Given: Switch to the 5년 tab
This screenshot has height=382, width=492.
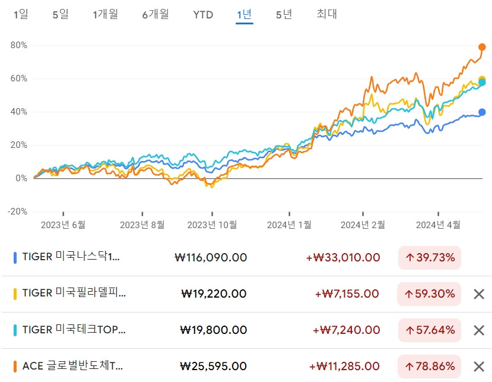Looking at the screenshot, I should coord(284,15).
